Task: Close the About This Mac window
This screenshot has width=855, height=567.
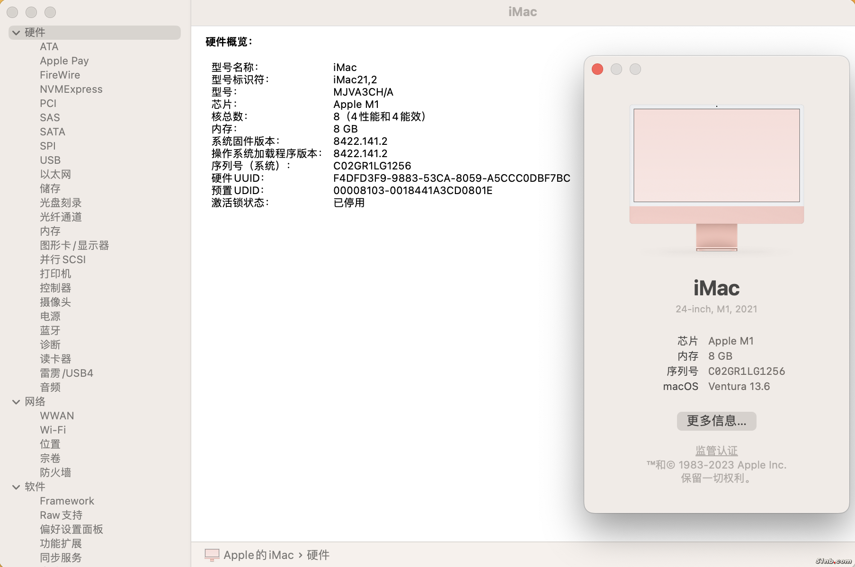Action: (597, 70)
